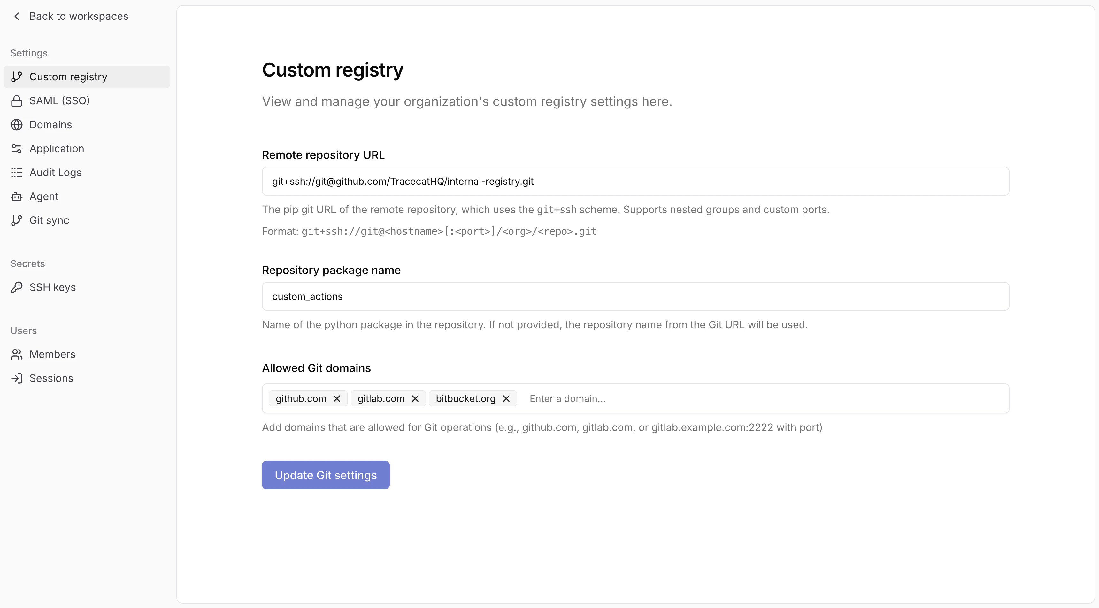Image resolution: width=1099 pixels, height=608 pixels.
Task: Open Domains via the globe icon
Action: [x=17, y=124]
